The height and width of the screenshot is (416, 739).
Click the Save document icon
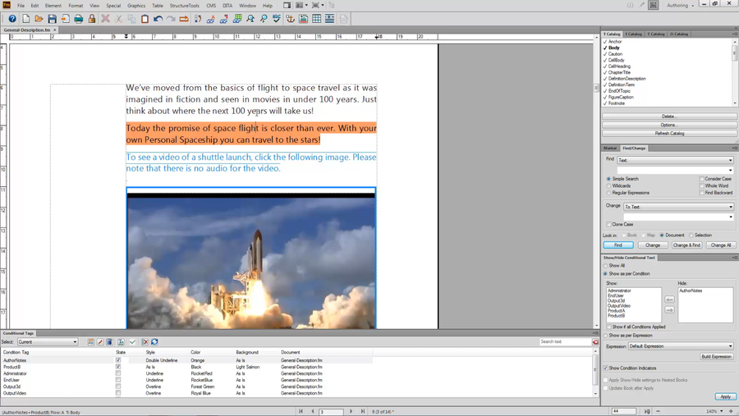52,18
